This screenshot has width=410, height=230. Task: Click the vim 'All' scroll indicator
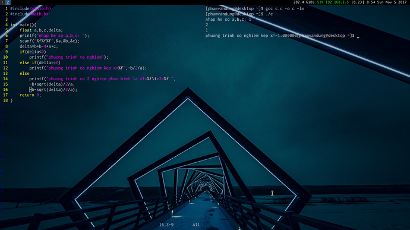[196, 225]
